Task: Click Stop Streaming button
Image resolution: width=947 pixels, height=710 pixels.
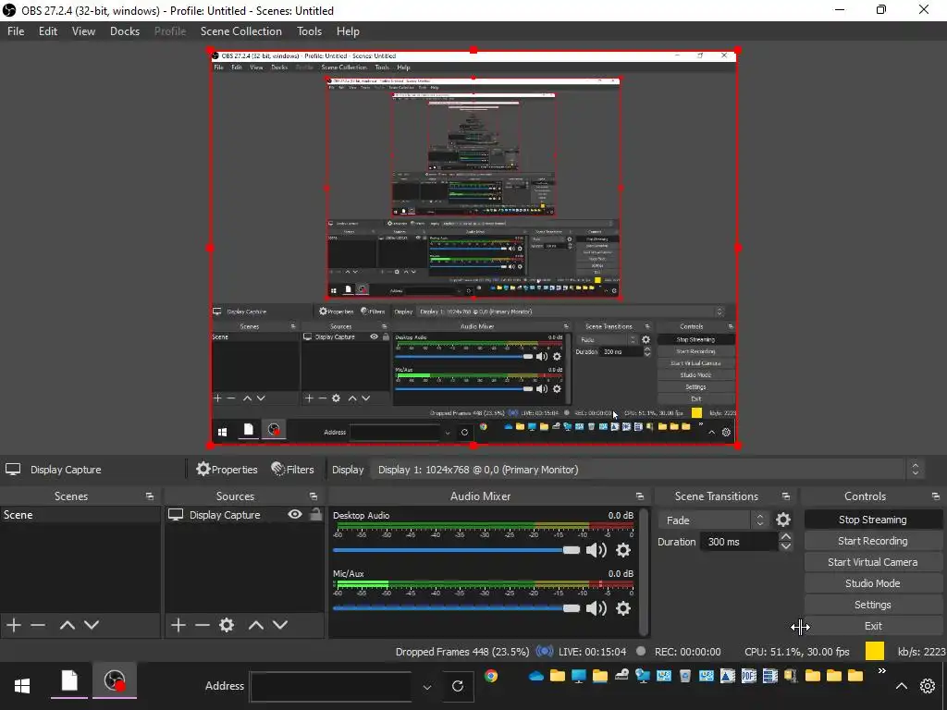Action: pos(873,520)
